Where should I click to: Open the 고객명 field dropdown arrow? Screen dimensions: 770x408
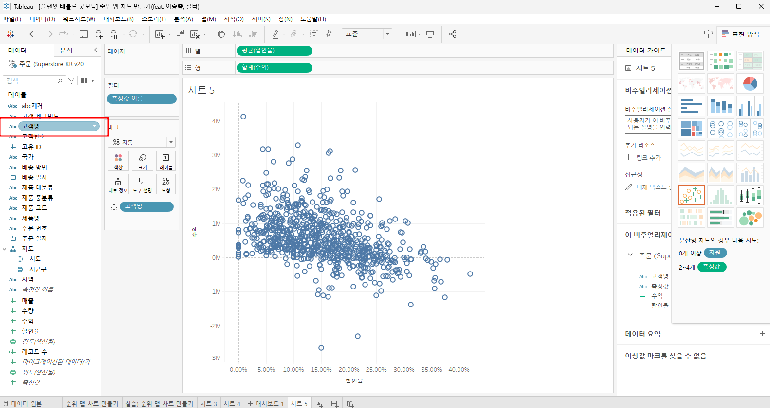[x=94, y=126]
